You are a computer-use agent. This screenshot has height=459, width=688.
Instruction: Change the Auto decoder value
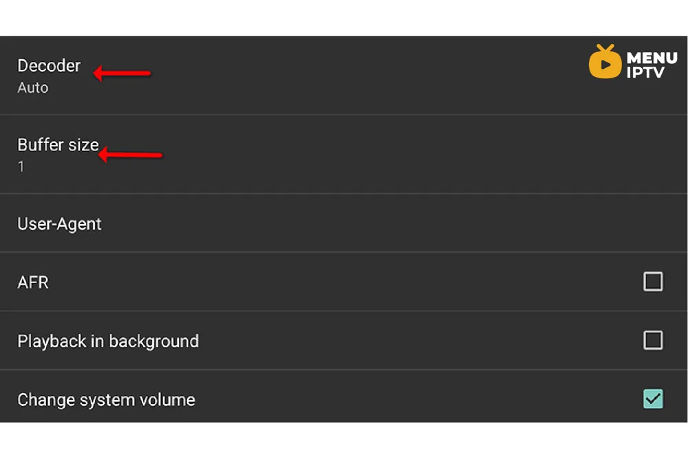(x=33, y=88)
